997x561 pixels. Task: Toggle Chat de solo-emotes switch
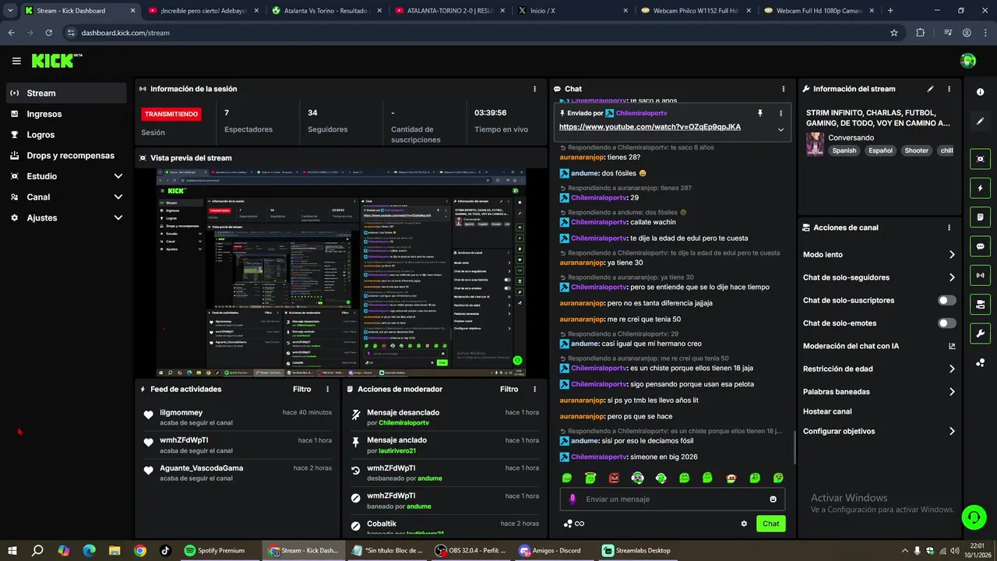[x=947, y=323]
